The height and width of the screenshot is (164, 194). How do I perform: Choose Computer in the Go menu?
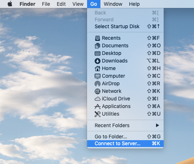(125, 76)
